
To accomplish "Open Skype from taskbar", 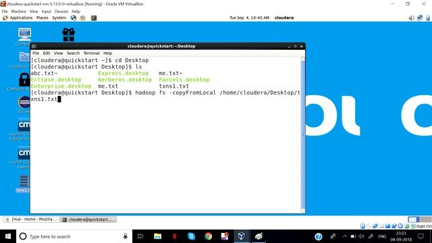I will pos(191,236).
